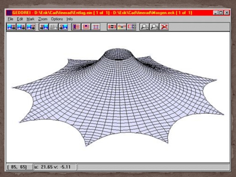Click the second disk icon with red triangle
Screen dimensions: 236x177
[21, 27]
